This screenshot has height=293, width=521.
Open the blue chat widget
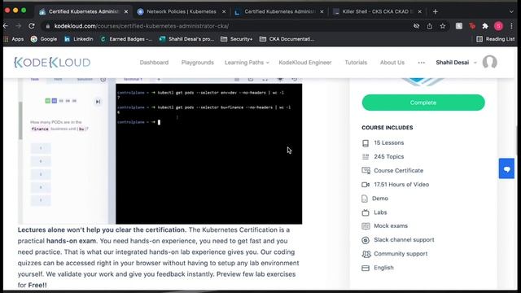click(x=506, y=168)
